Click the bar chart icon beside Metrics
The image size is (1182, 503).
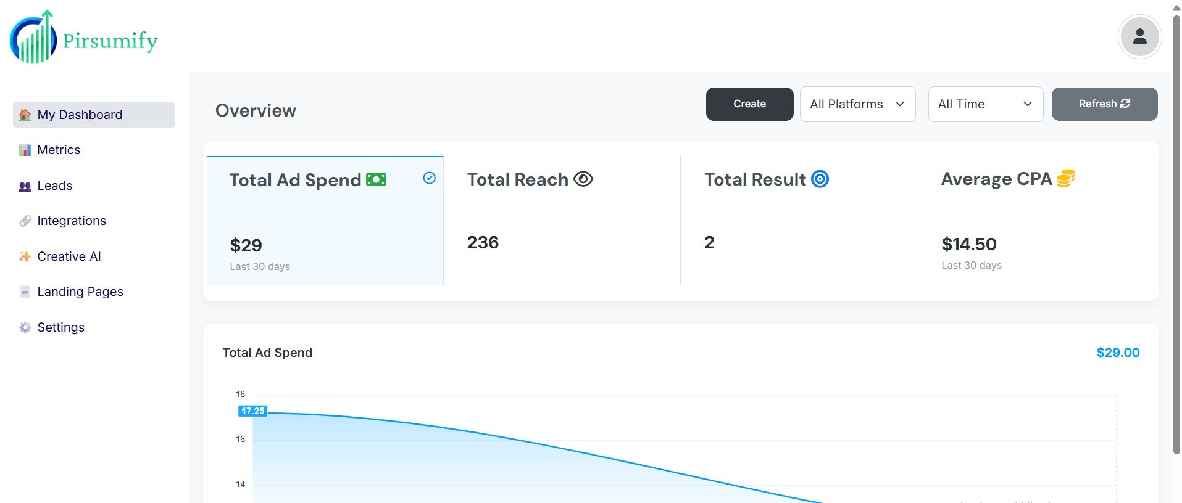point(25,150)
